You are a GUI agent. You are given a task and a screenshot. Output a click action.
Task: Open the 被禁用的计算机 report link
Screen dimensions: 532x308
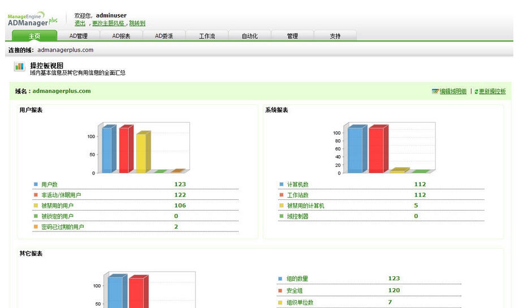pyautogui.click(x=305, y=206)
